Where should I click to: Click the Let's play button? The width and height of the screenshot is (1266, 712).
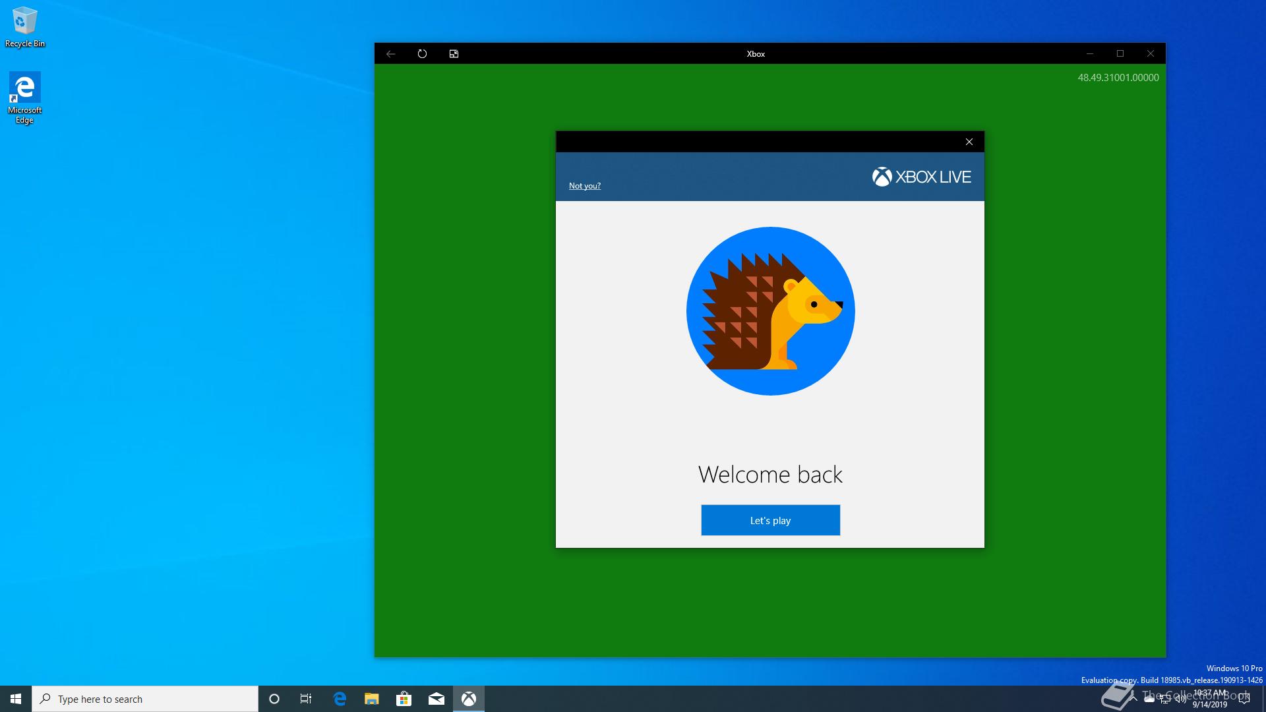click(770, 520)
